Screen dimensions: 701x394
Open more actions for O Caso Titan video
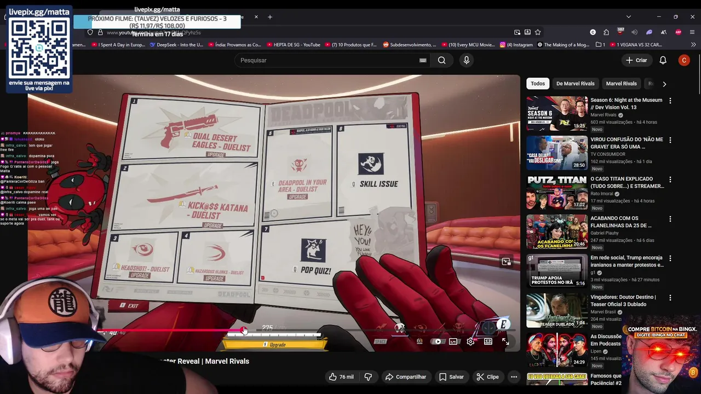(x=670, y=179)
